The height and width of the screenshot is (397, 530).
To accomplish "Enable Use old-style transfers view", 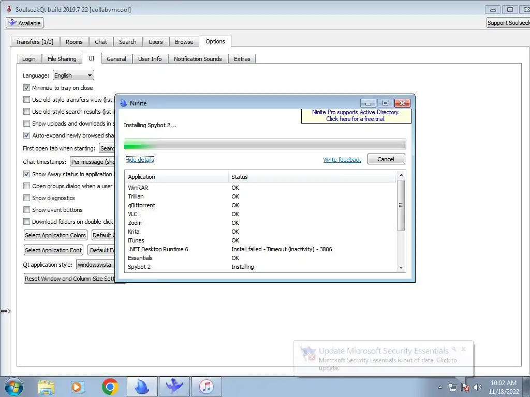I will [26, 100].
